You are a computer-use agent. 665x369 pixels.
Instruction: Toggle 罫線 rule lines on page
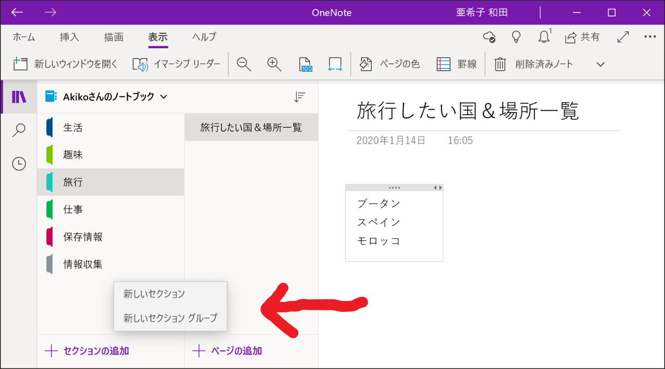tap(457, 64)
